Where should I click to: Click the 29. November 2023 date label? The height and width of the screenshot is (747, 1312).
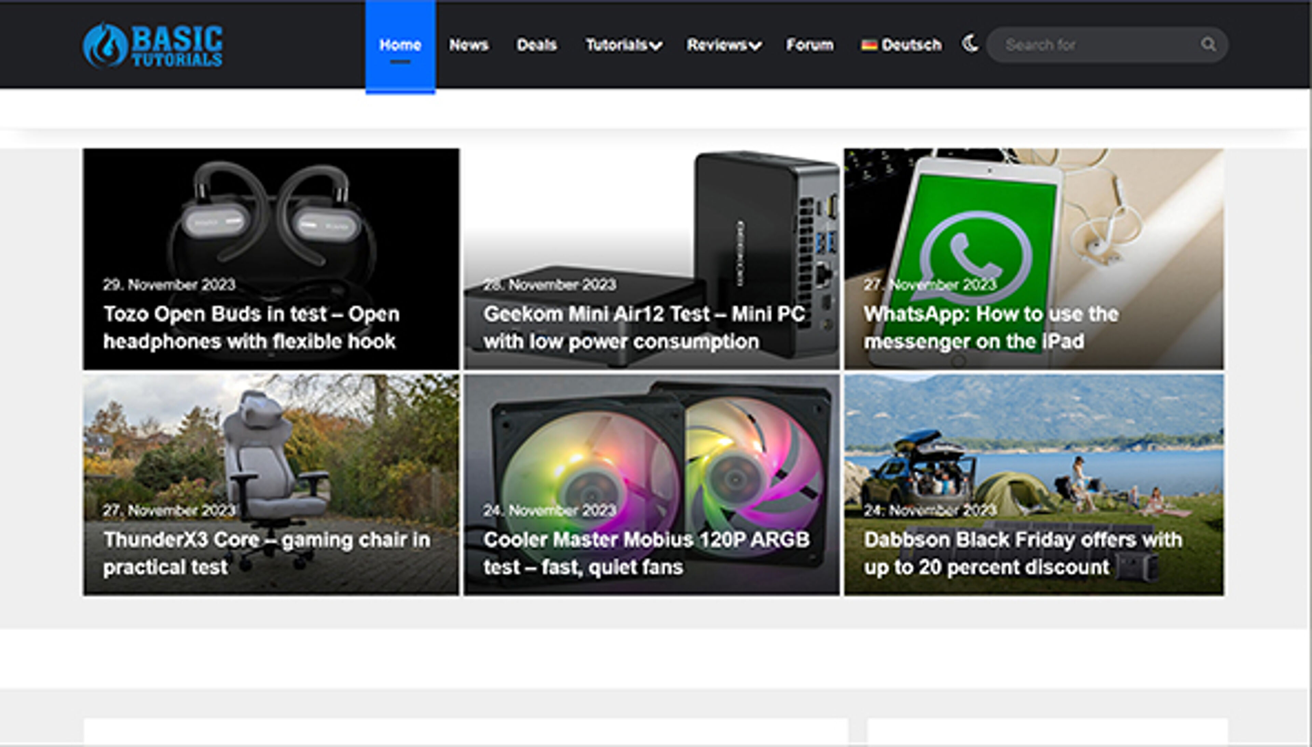pos(169,285)
